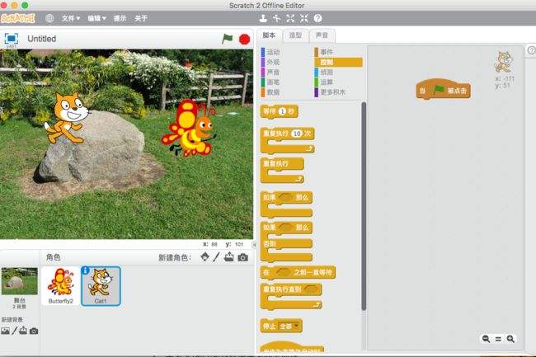Click the seconds field in 等待 block
This screenshot has height=357, width=536.
coord(282,111)
